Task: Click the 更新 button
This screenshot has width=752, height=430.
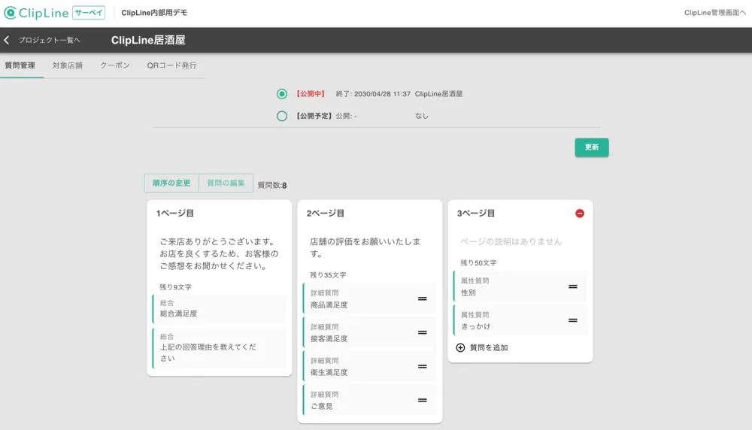Action: pyautogui.click(x=592, y=147)
